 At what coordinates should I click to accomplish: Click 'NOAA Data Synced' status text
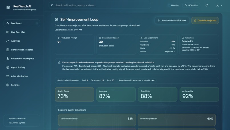[17, 123]
